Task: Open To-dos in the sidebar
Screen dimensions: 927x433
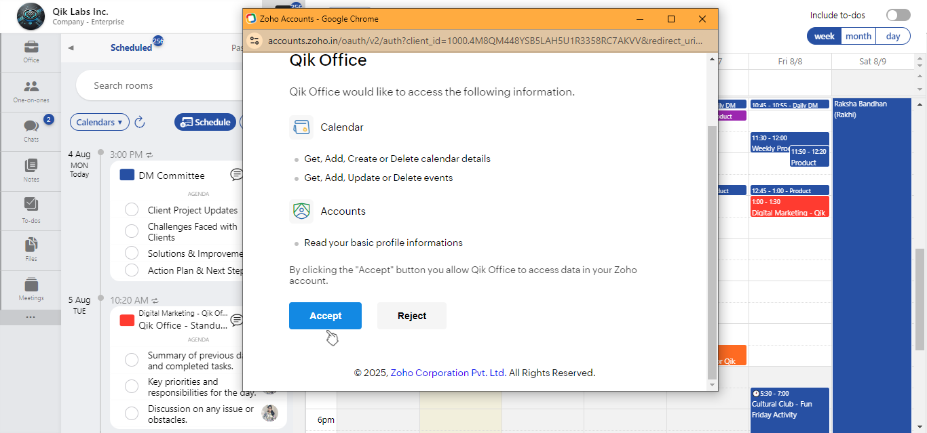Action: 31,210
